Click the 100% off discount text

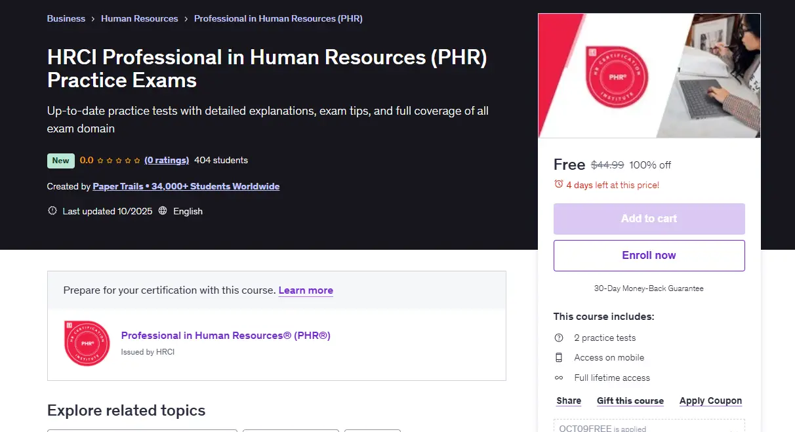650,165
